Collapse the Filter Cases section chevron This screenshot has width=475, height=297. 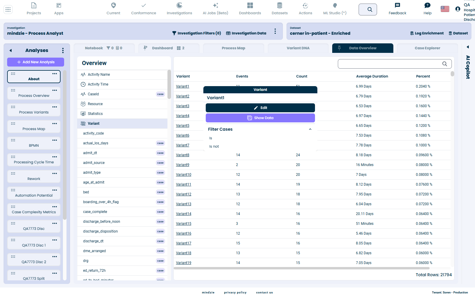click(310, 129)
